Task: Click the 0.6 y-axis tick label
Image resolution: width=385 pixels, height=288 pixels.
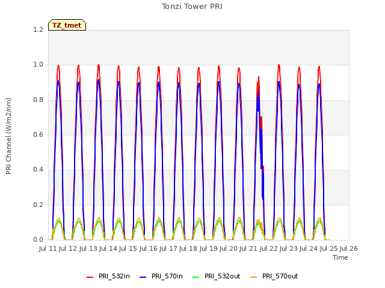Action: point(38,134)
